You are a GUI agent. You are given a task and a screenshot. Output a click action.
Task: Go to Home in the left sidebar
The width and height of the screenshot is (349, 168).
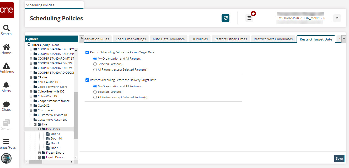click(6, 47)
